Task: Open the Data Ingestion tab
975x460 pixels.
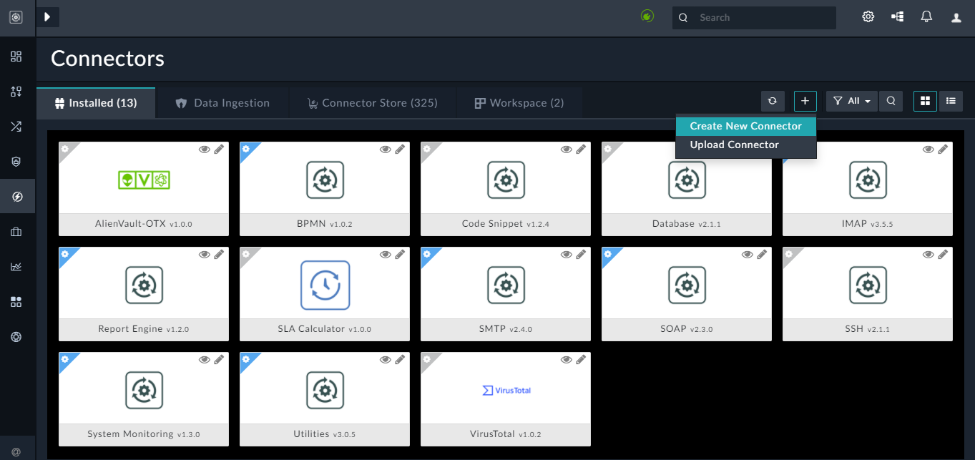Action: [x=222, y=102]
